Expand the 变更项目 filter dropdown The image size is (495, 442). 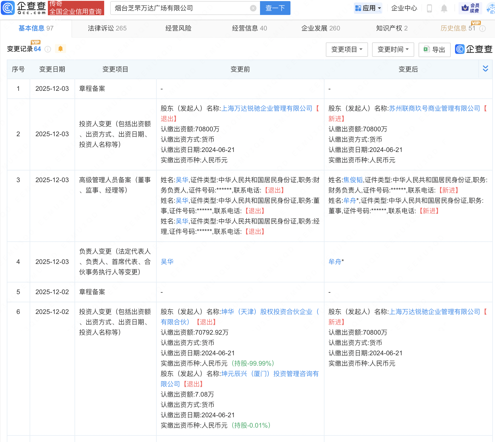coord(346,49)
